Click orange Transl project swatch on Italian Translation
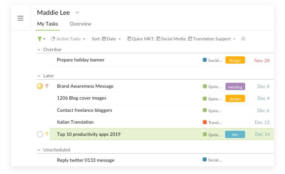 click(205, 122)
